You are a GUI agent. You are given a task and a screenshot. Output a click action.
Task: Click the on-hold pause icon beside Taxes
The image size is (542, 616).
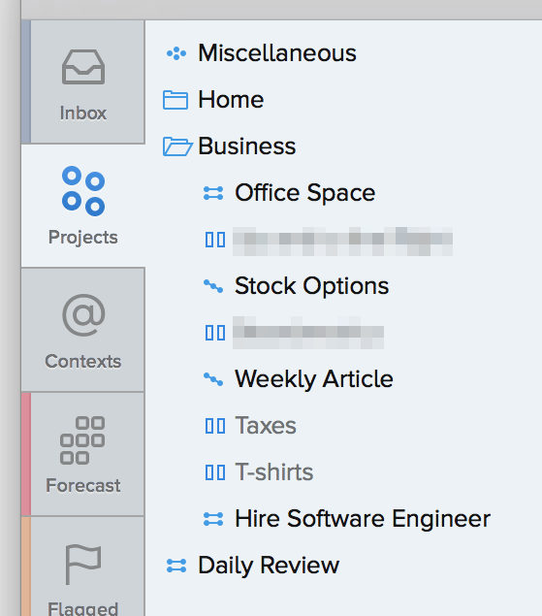[215, 426]
